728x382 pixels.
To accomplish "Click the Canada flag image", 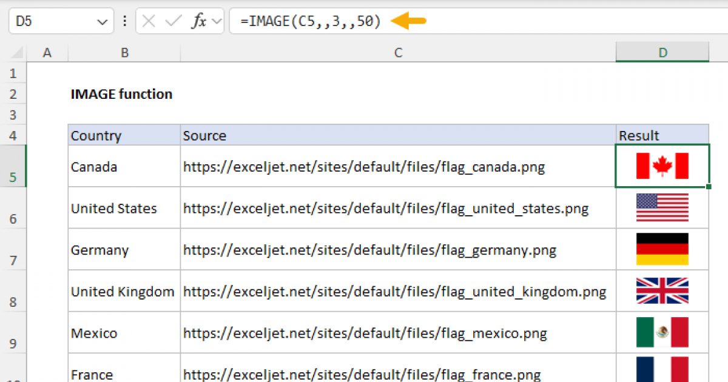I will [662, 166].
